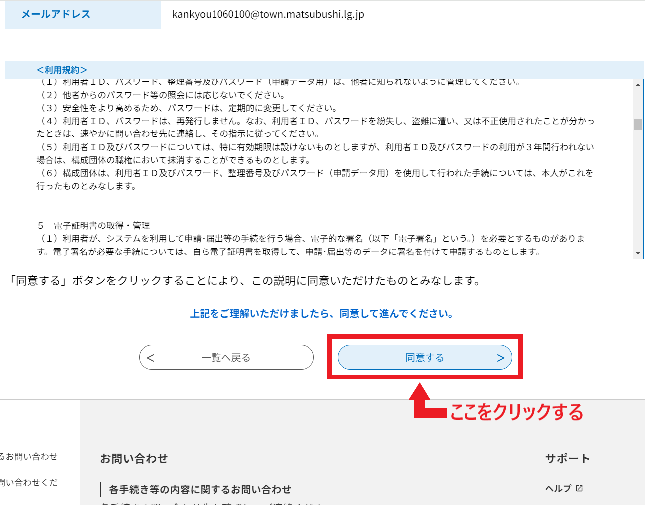The image size is (645, 505).
Task: Click the 同意する agree button
Action: tap(425, 357)
